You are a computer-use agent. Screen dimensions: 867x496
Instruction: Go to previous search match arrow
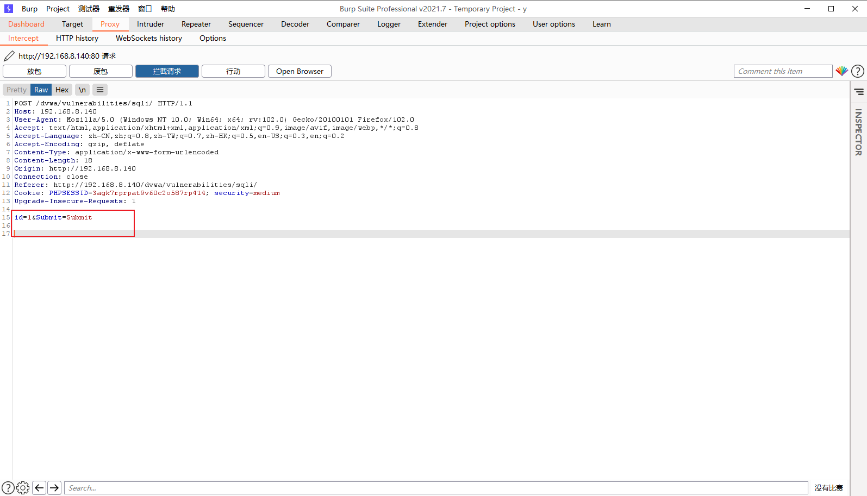point(39,488)
